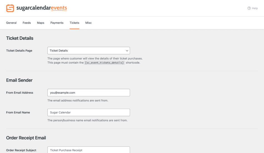
Task: Select the Payments tab
Action: tap(57, 23)
